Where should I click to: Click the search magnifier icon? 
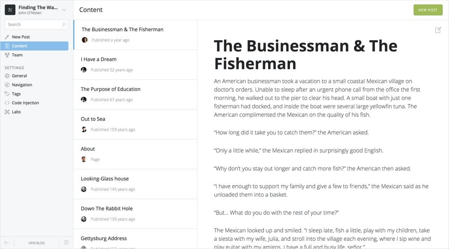[64, 25]
